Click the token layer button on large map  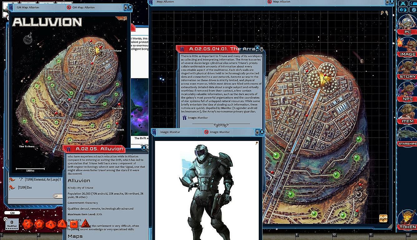383,218
